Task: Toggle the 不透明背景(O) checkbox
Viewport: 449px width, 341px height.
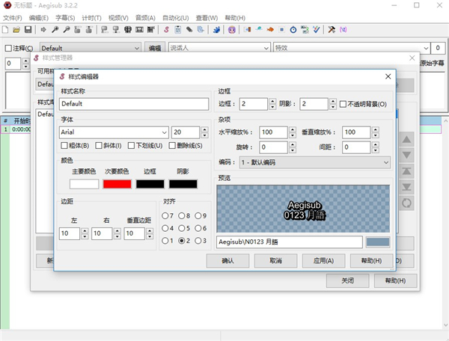Action: click(343, 104)
